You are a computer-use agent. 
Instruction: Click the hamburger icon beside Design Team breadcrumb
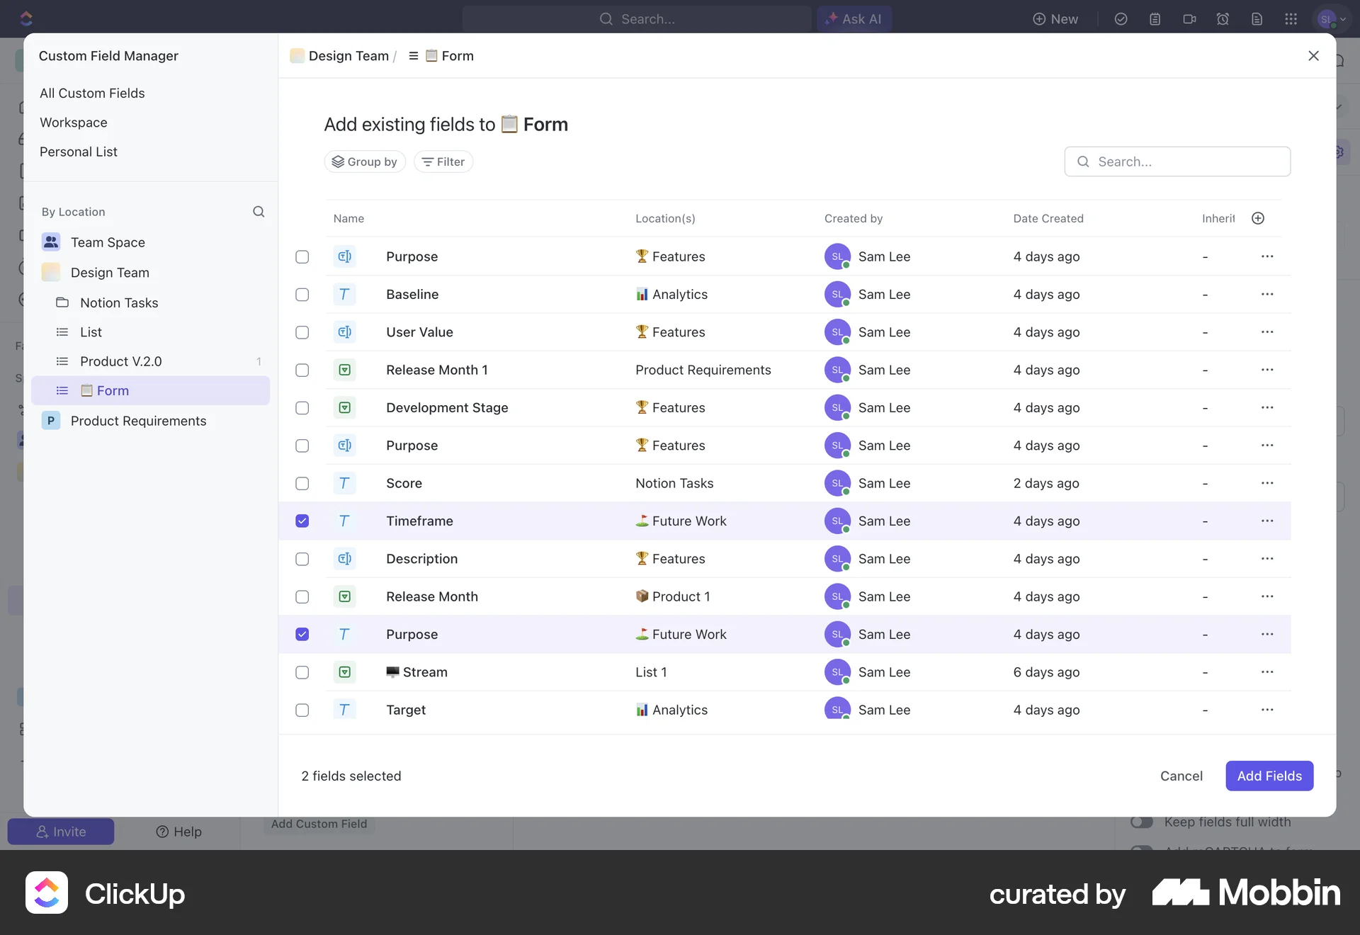[414, 55]
